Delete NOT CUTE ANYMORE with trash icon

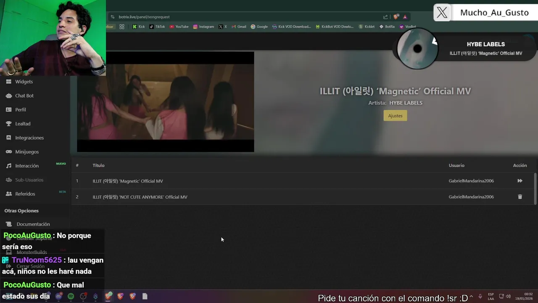(x=520, y=197)
